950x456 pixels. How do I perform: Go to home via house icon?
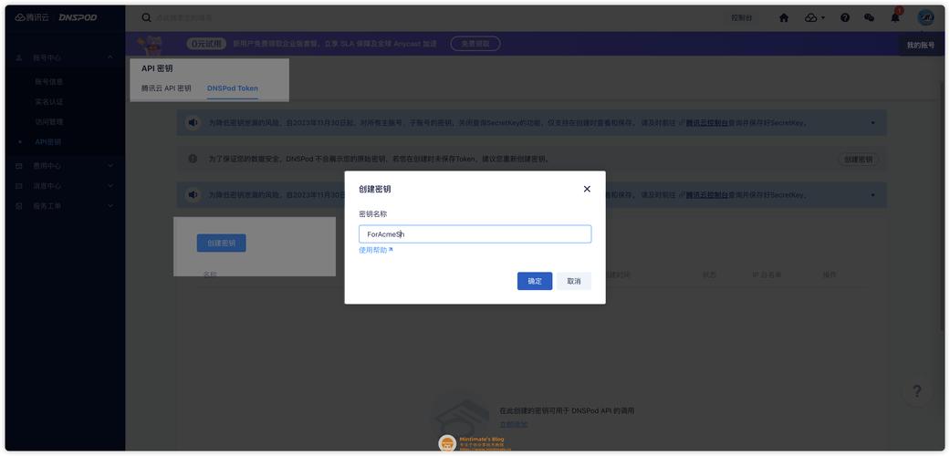[783, 18]
